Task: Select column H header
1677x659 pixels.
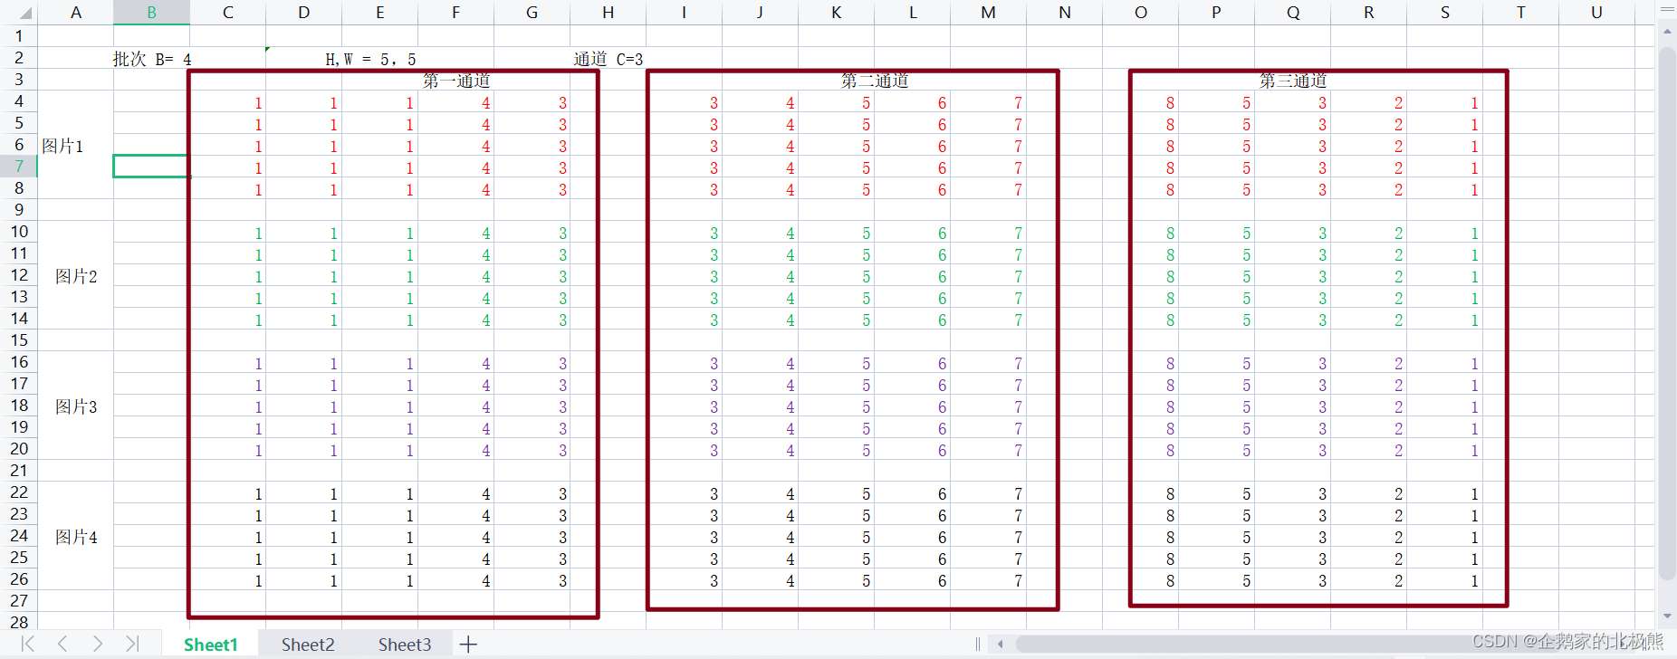Action: (608, 13)
